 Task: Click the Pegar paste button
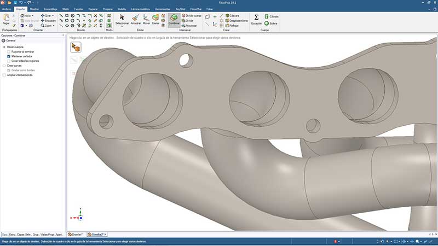pos(6,20)
